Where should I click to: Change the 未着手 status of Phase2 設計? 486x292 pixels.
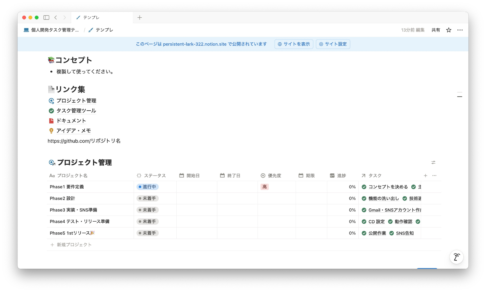148,198
